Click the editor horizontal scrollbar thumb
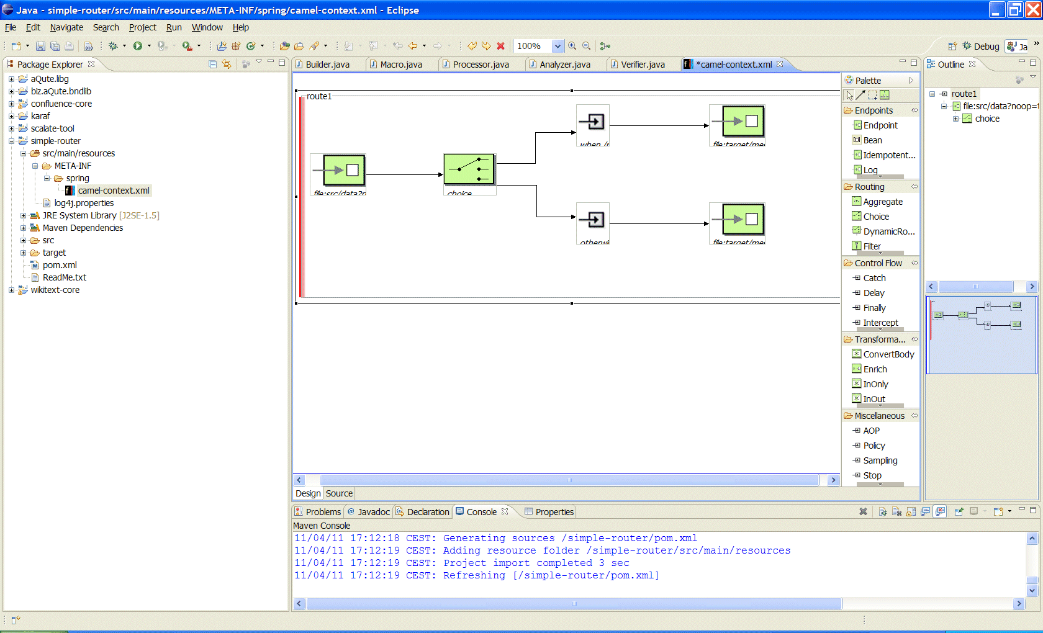Viewport: 1043px width, 633px height. coord(569,480)
